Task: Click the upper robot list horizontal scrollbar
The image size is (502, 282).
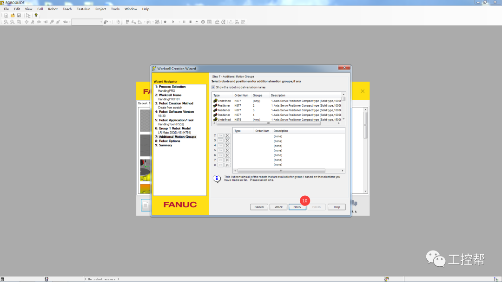Action: 277,123
